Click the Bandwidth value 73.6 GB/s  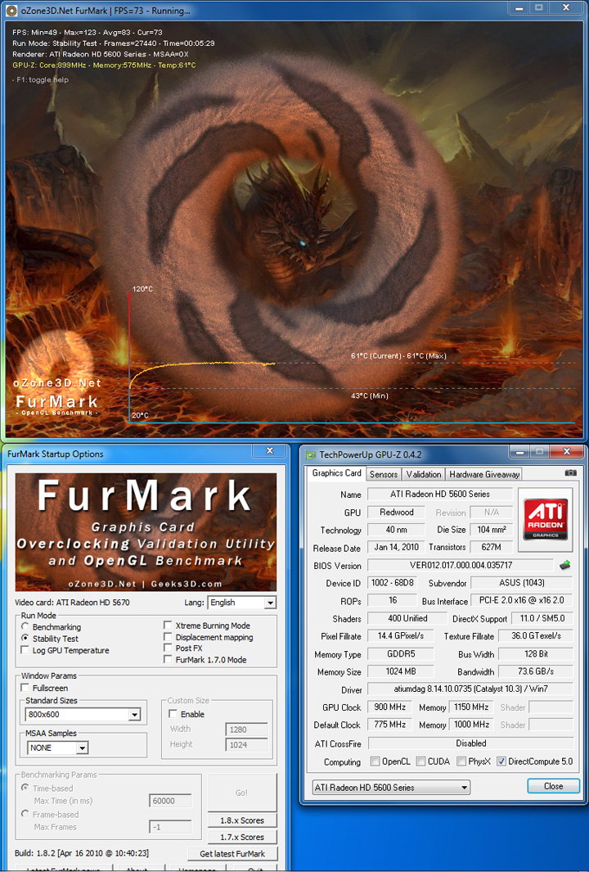click(536, 671)
